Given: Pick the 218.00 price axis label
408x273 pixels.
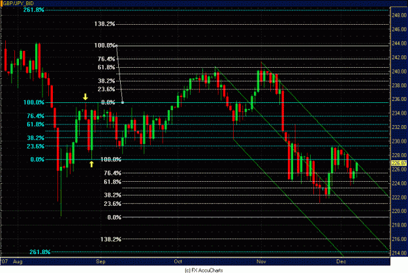Looking at the screenshot, I should pos(399,225).
